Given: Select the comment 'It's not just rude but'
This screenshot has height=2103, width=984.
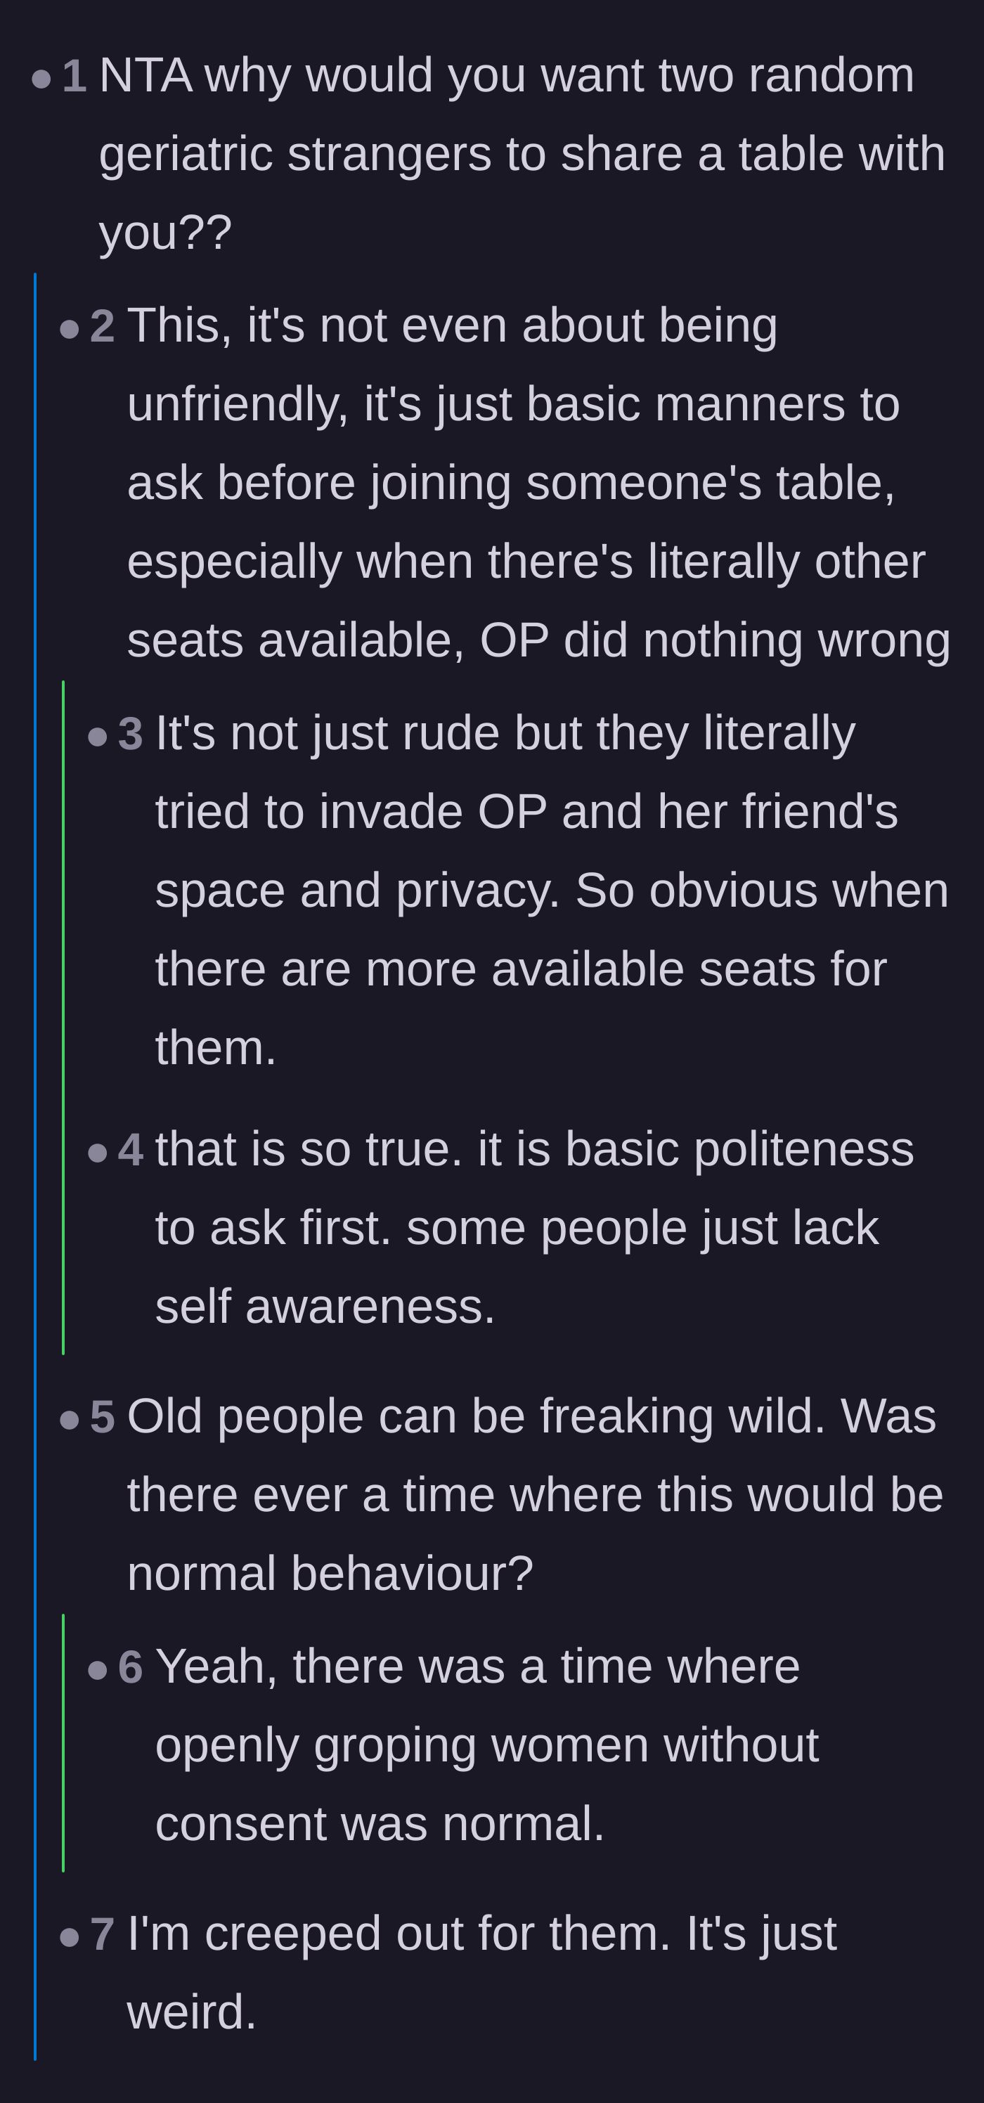Looking at the screenshot, I should point(552,890).
